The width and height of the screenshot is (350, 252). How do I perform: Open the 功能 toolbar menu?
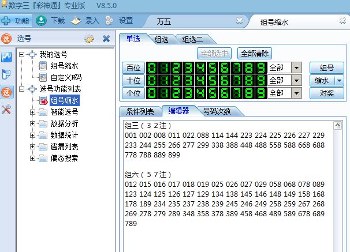point(16,21)
